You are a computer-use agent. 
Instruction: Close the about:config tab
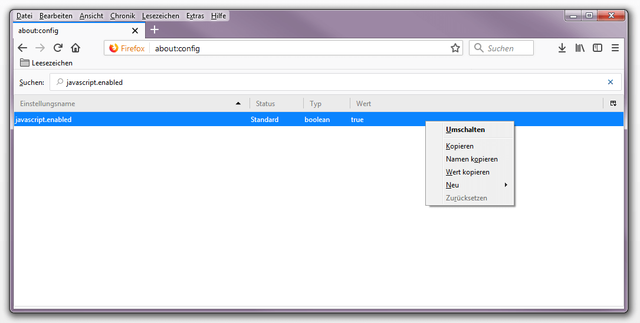click(x=135, y=31)
